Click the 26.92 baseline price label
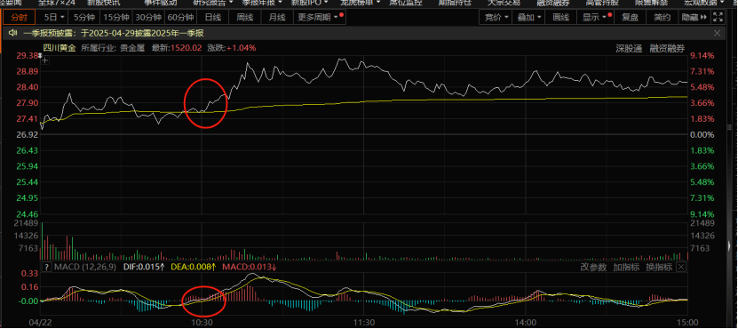 (28, 135)
